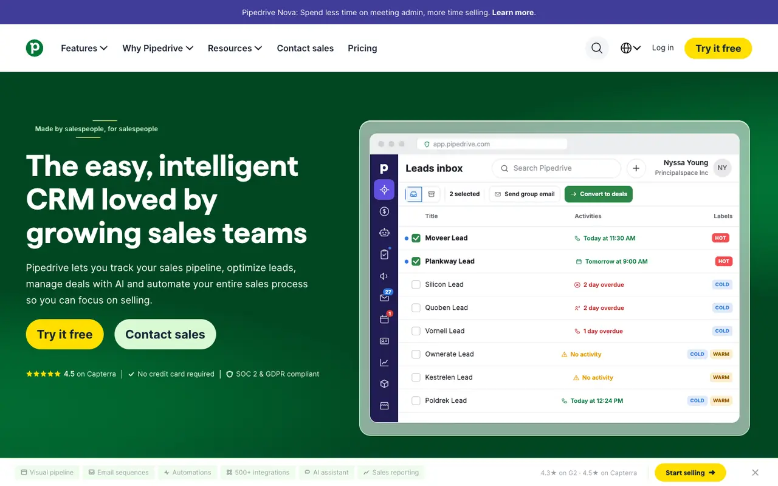The image size is (778, 486).
Task: Click the Marketplace storefront icon in sidebar
Action: tap(384, 406)
